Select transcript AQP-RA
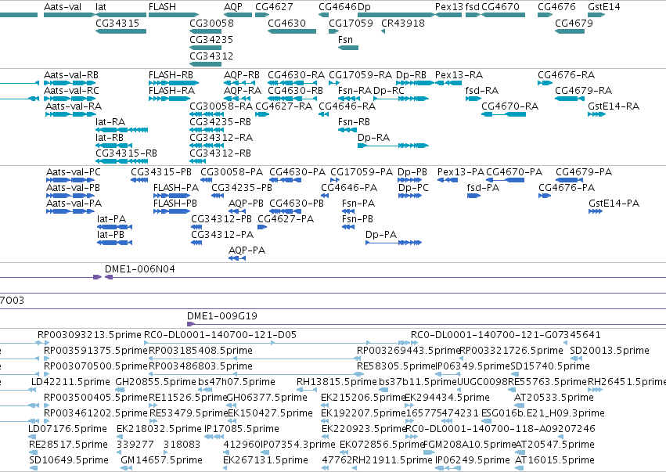Screen dimensions: 666x472 pyautogui.click(x=243, y=91)
